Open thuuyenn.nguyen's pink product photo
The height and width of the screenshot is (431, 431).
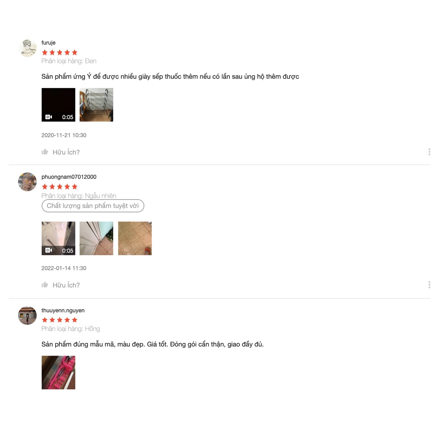click(x=58, y=372)
